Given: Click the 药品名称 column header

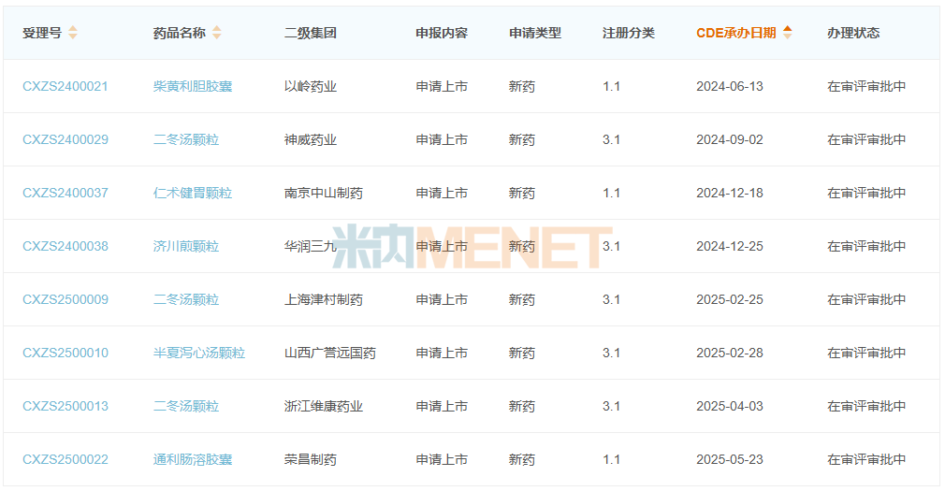Looking at the screenshot, I should pos(179,33).
